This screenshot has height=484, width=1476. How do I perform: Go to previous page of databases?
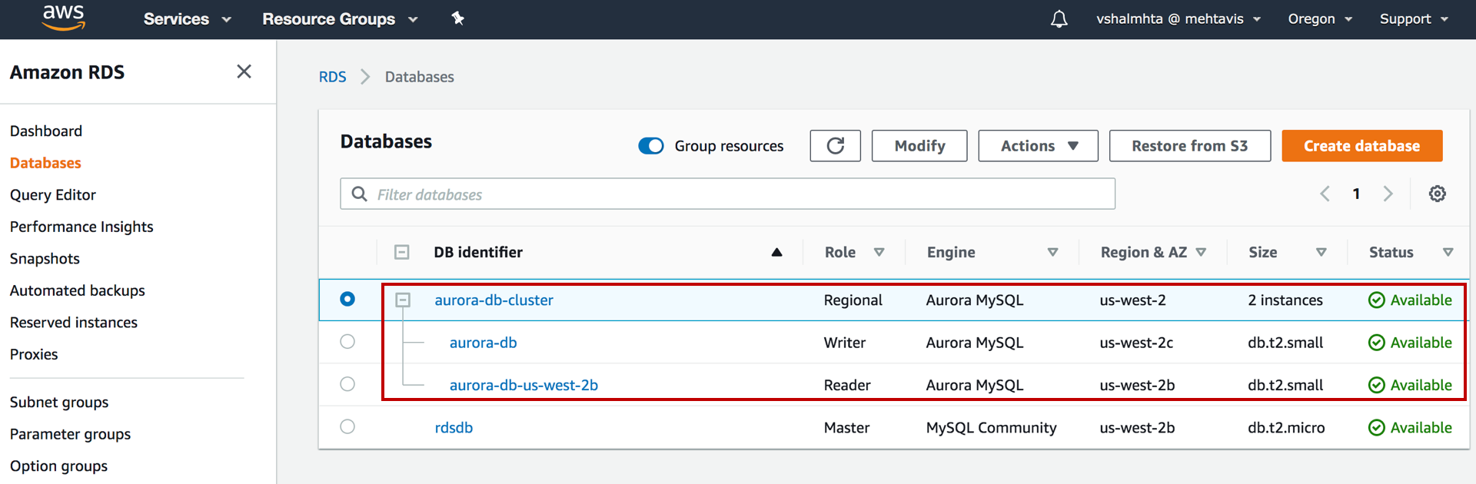[1325, 194]
